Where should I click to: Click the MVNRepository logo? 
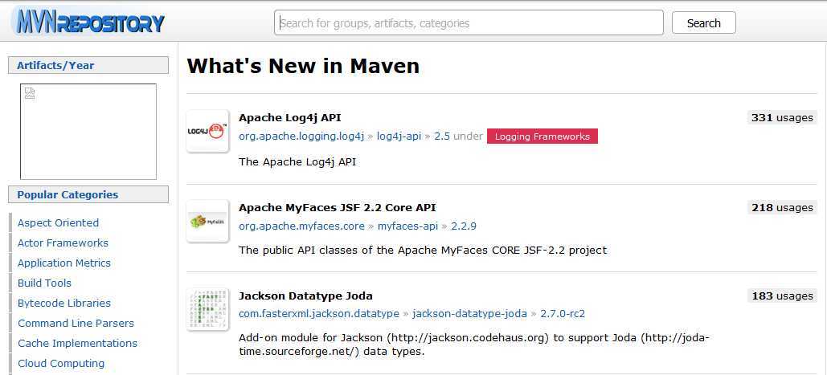[x=90, y=22]
